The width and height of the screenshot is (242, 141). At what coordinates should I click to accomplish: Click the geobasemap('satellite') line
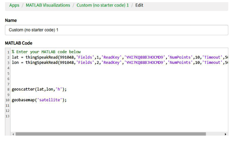[39, 100]
